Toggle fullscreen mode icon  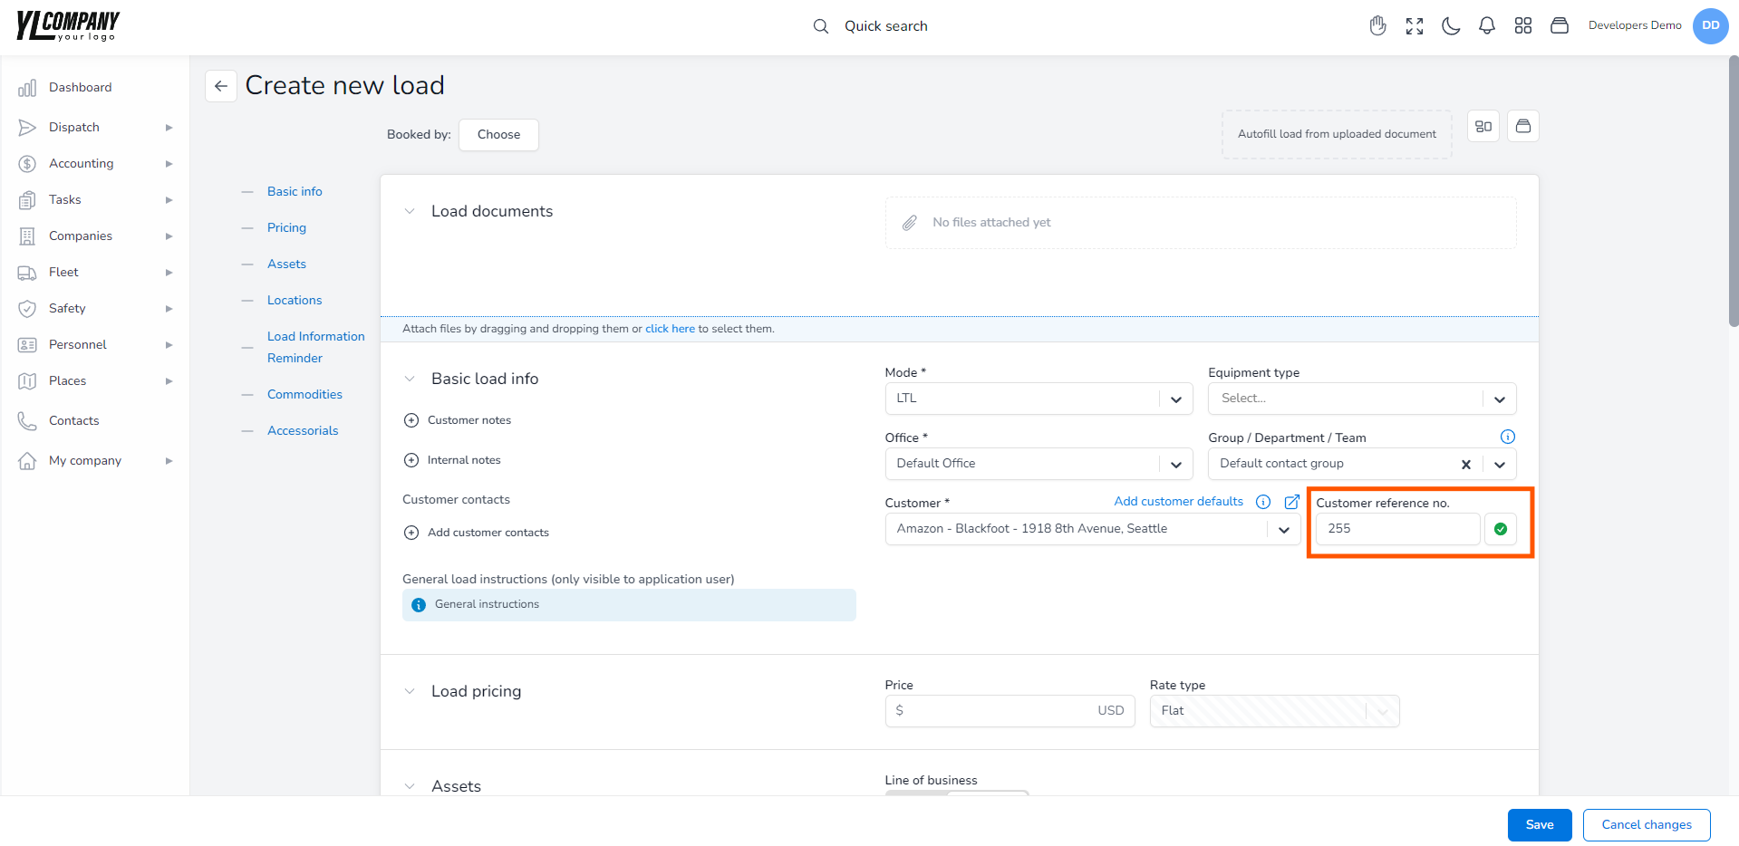[x=1415, y=26]
